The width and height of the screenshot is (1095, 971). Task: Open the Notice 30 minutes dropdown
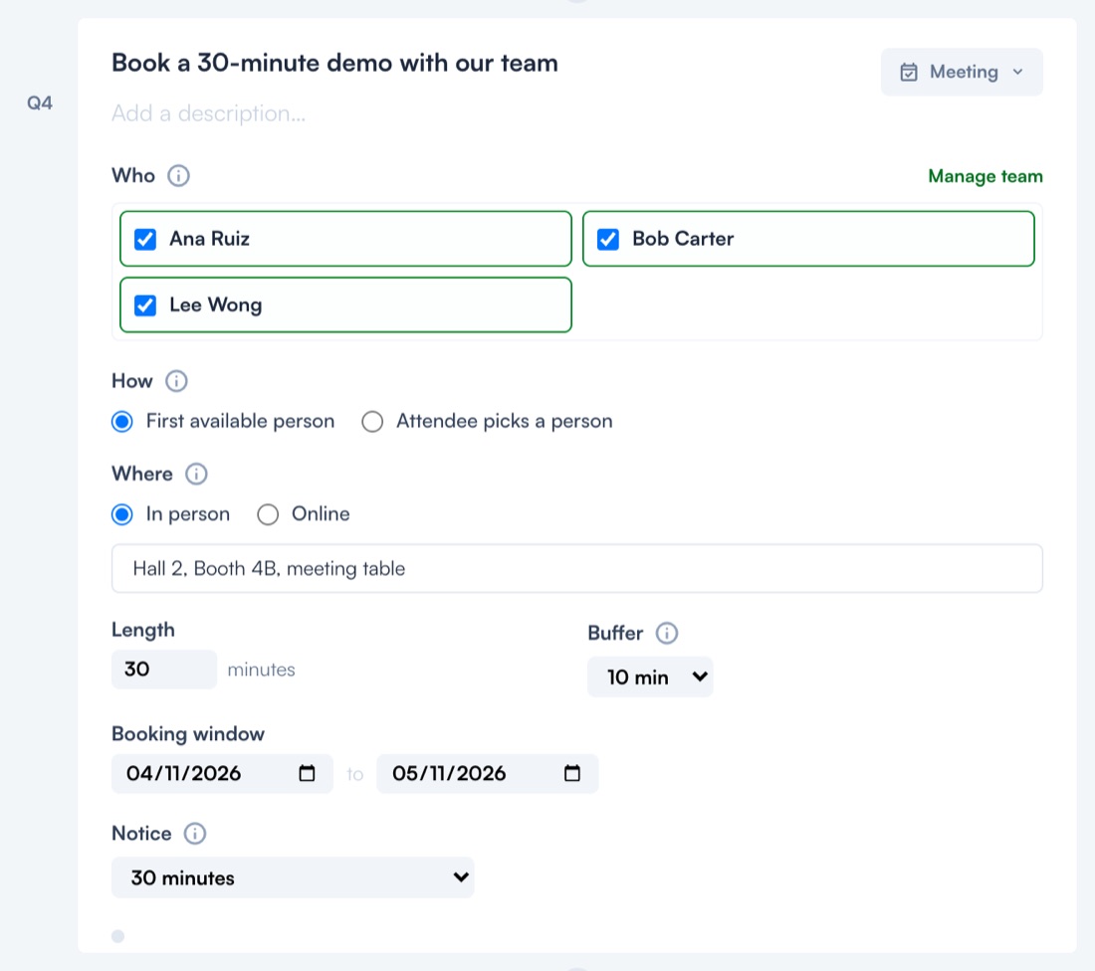293,877
